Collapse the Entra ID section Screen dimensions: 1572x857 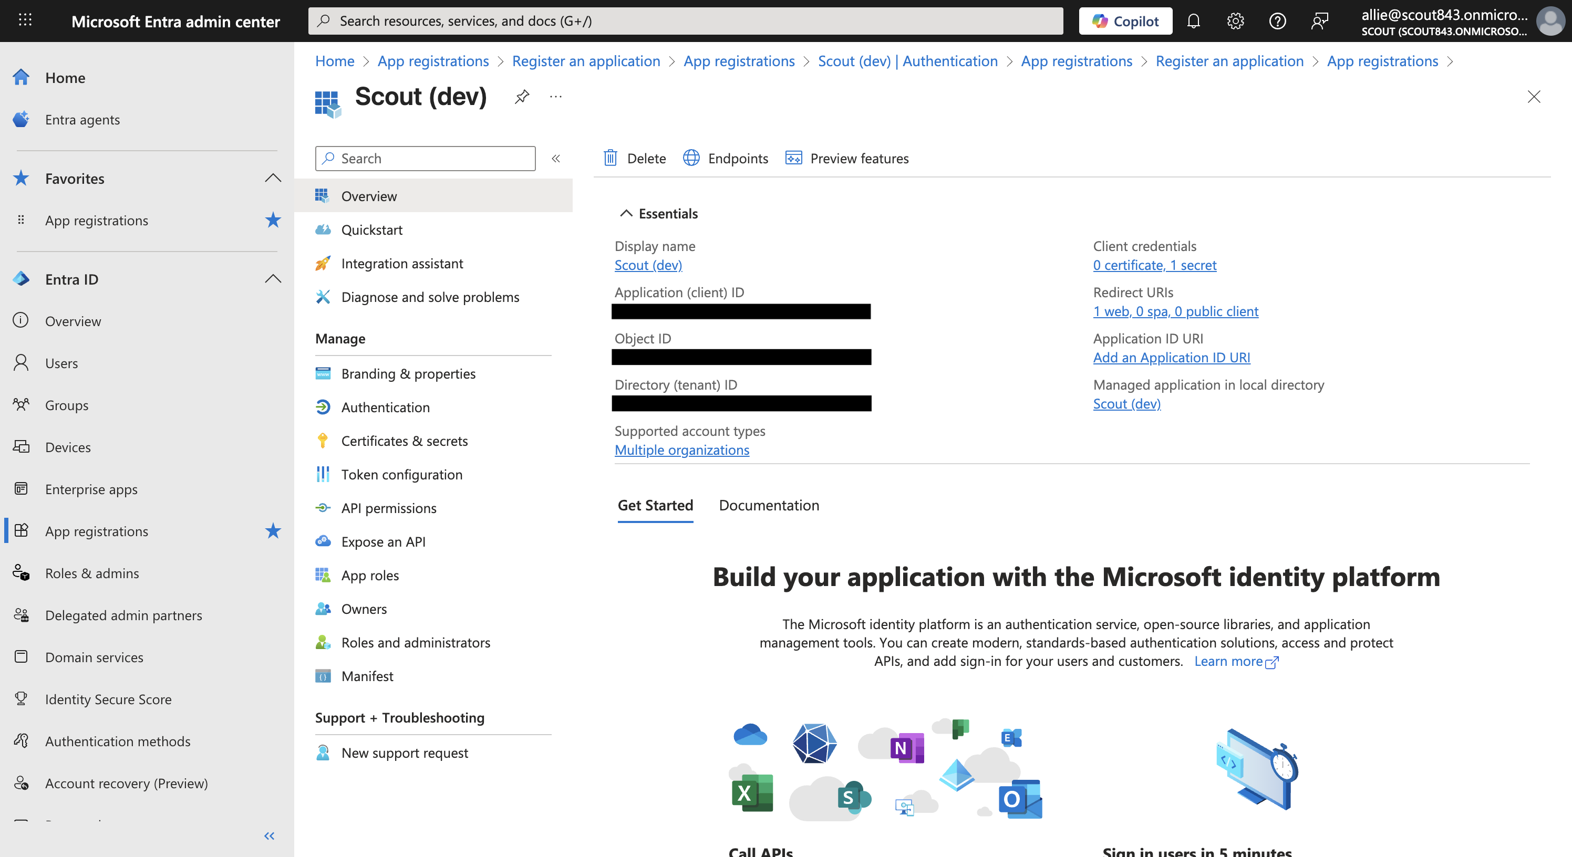pyautogui.click(x=273, y=279)
